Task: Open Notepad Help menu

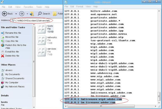Action: point(95,7)
